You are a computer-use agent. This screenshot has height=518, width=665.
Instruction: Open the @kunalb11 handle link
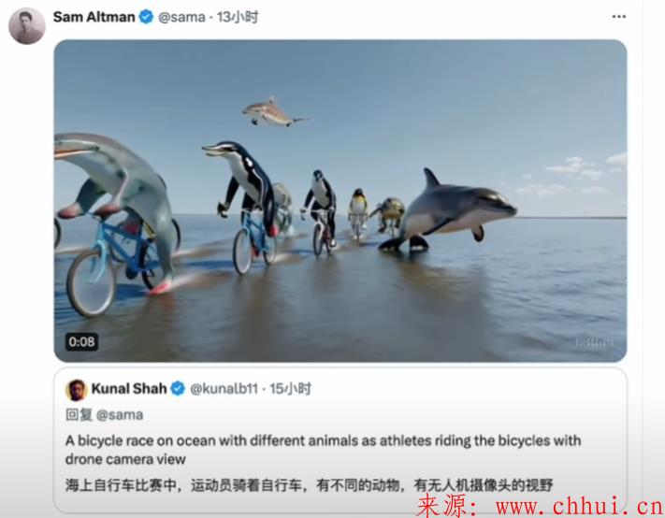[x=224, y=388]
